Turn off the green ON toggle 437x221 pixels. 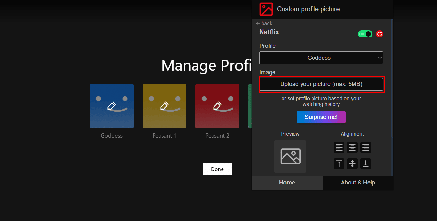tap(365, 34)
